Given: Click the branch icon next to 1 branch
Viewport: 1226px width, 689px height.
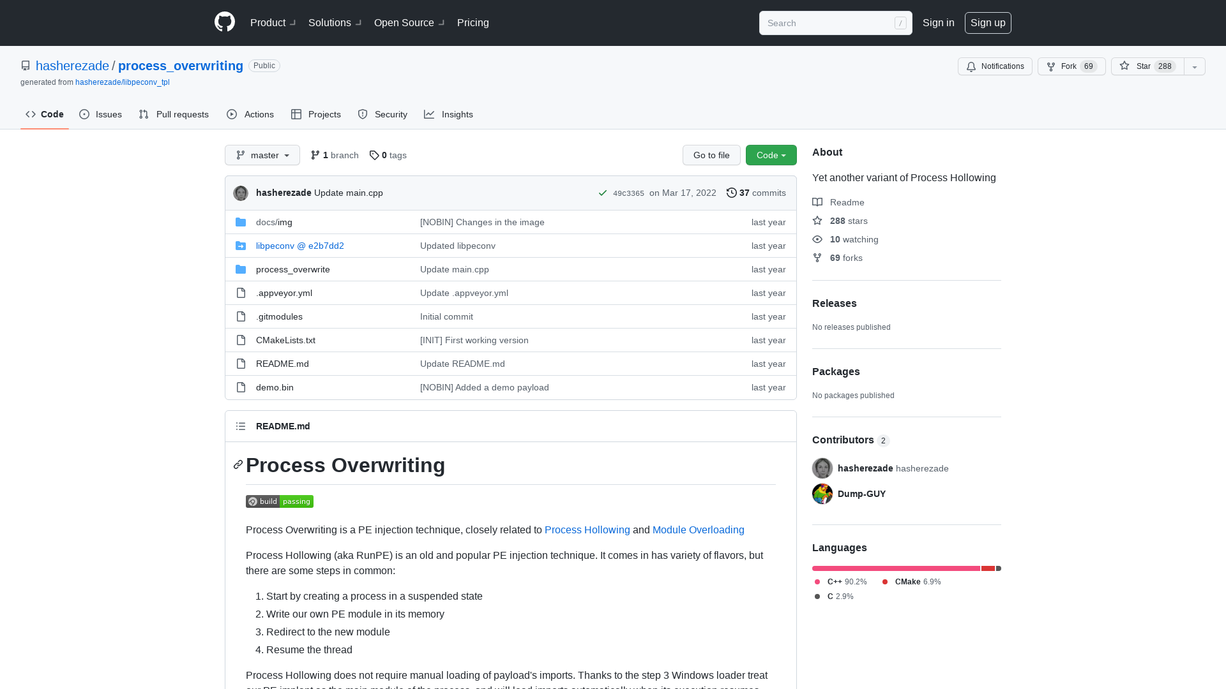Looking at the screenshot, I should [315, 155].
